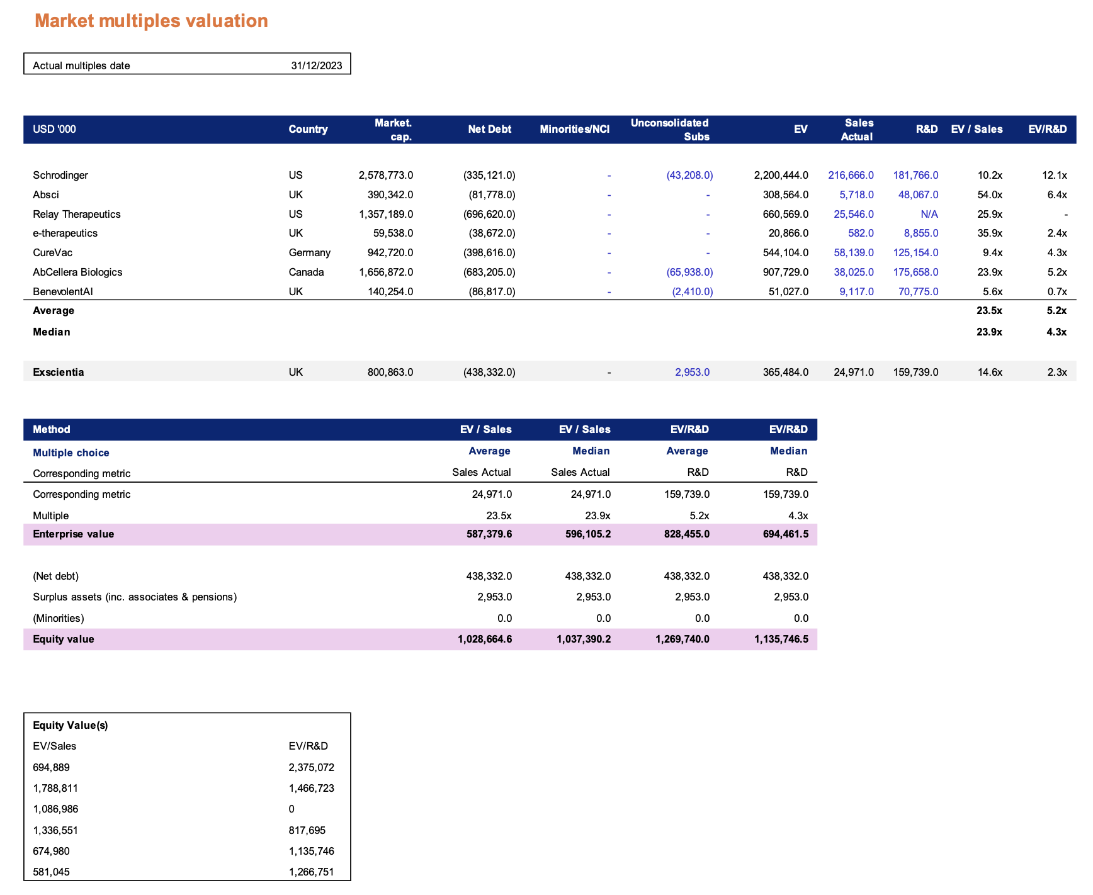Select the 31/12/2023 actual multiples date

pyautogui.click(x=316, y=65)
